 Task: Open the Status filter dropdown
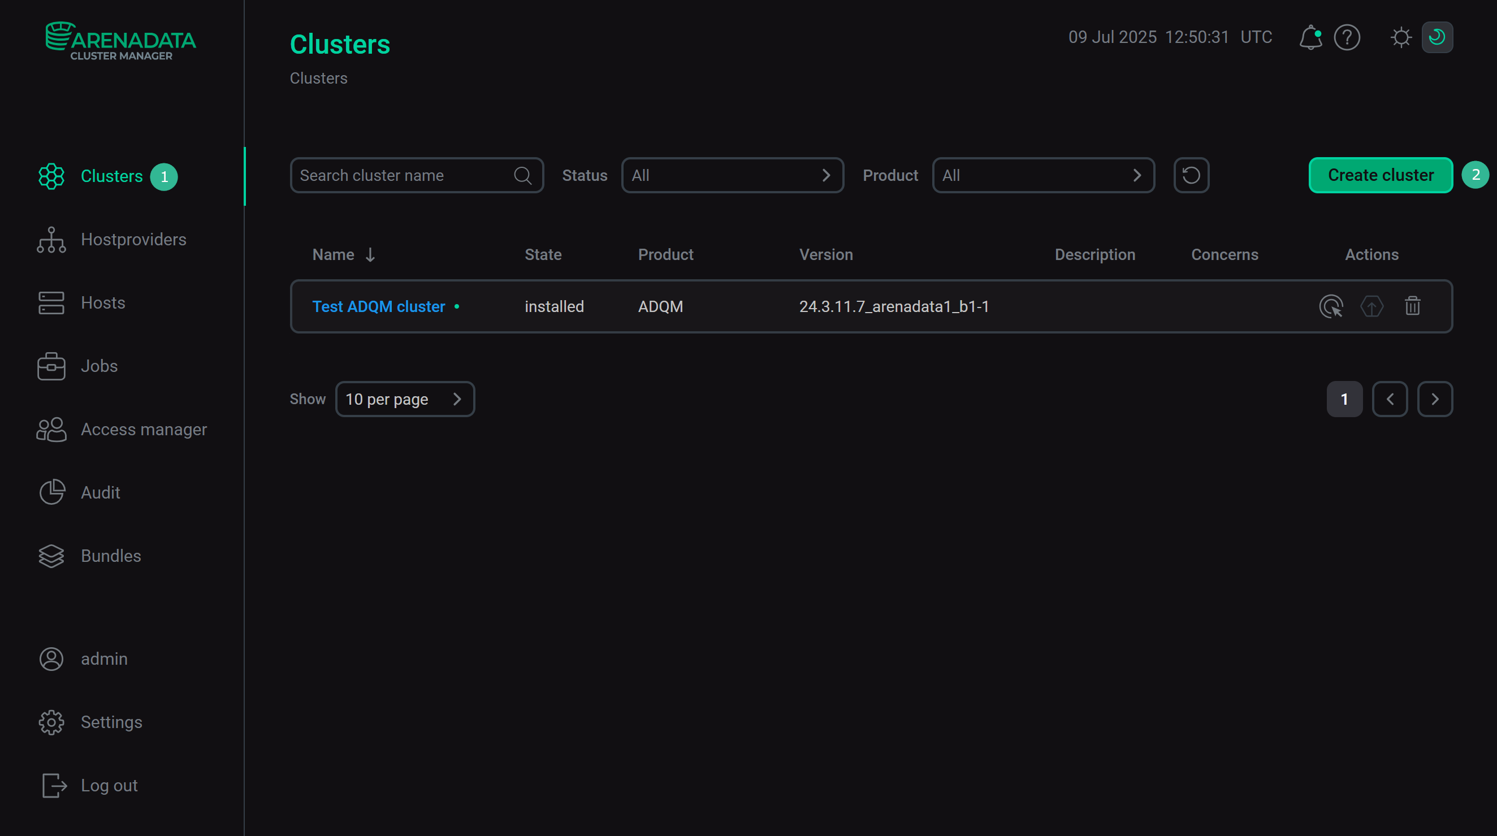732,175
